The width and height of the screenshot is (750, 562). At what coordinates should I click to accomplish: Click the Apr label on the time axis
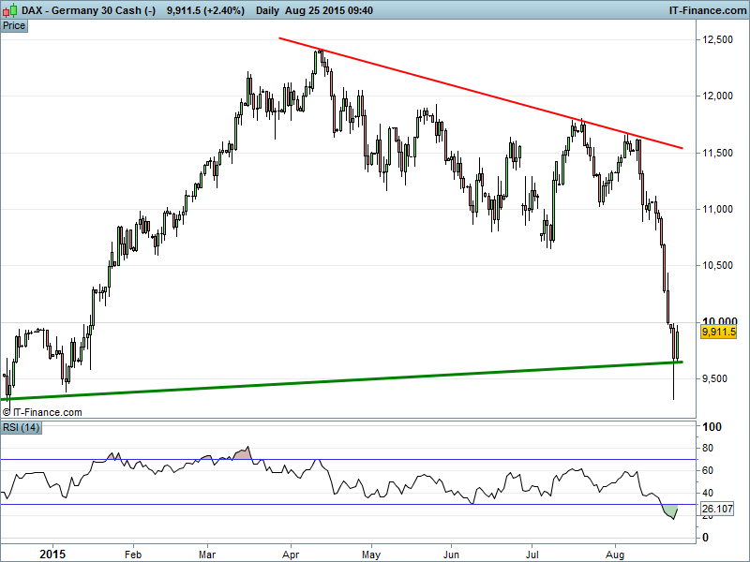click(291, 553)
